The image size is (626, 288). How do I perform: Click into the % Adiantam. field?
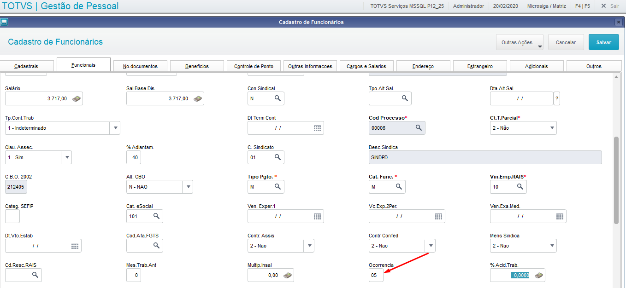(134, 157)
